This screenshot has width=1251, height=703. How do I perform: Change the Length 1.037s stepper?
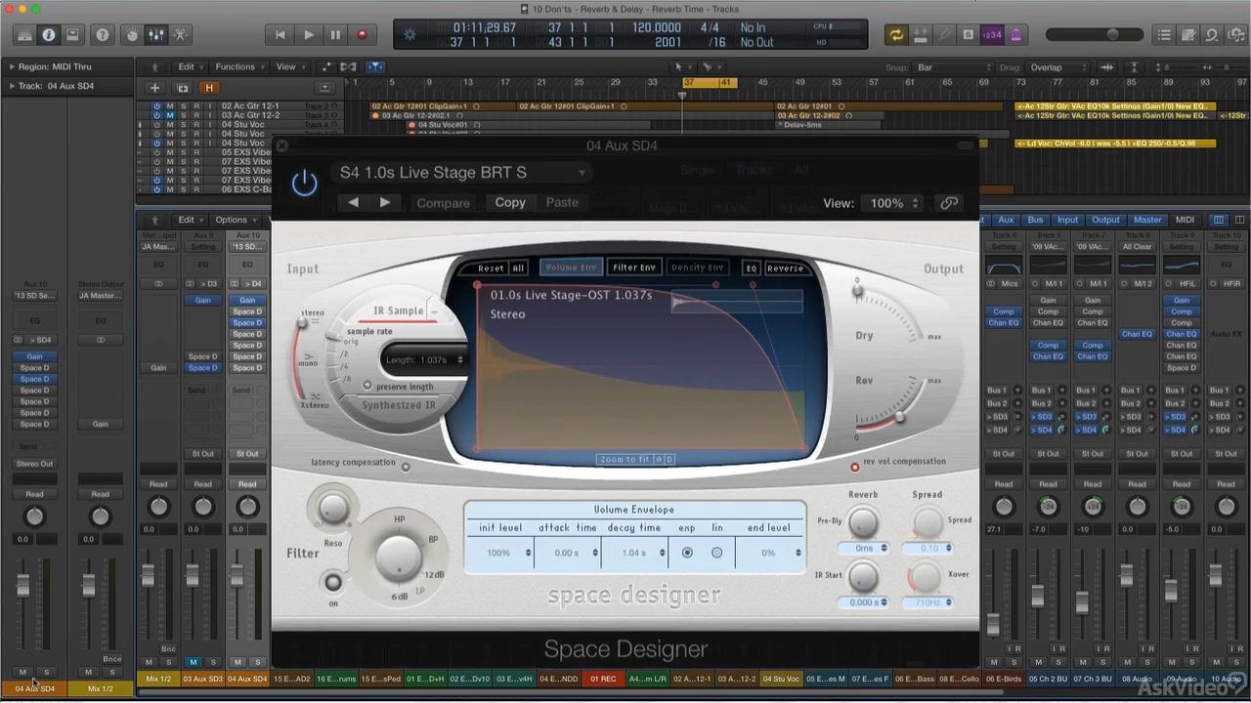pos(460,359)
